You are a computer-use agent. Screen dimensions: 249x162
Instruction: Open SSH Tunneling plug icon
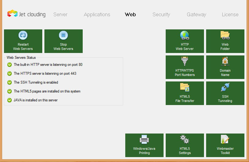tap(225, 87)
